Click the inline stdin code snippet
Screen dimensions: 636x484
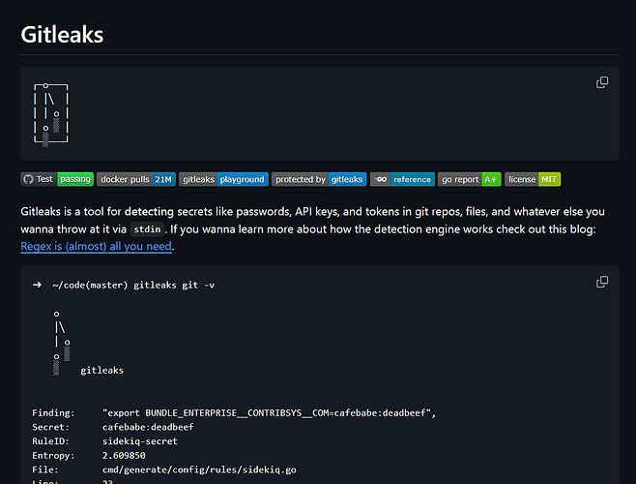(x=147, y=229)
